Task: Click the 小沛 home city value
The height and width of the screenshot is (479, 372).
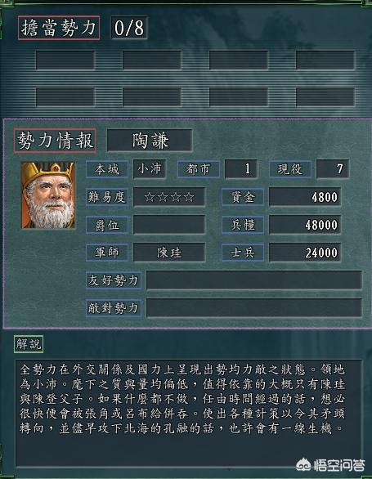Action: (150, 169)
